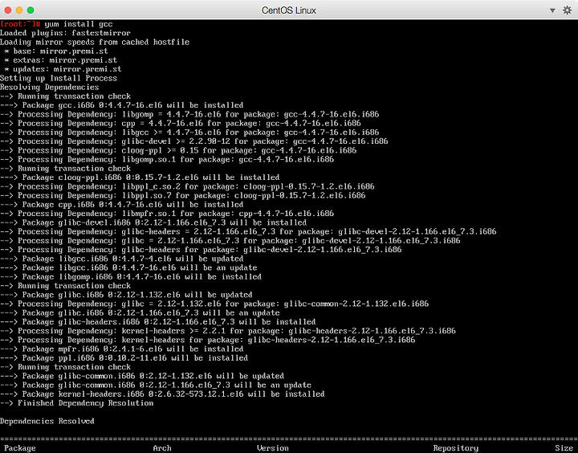Image resolution: width=578 pixels, height=453 pixels.
Task: Click the 'libgcc >= 4.4.7-16.el6' dependency line
Action: coord(189,133)
